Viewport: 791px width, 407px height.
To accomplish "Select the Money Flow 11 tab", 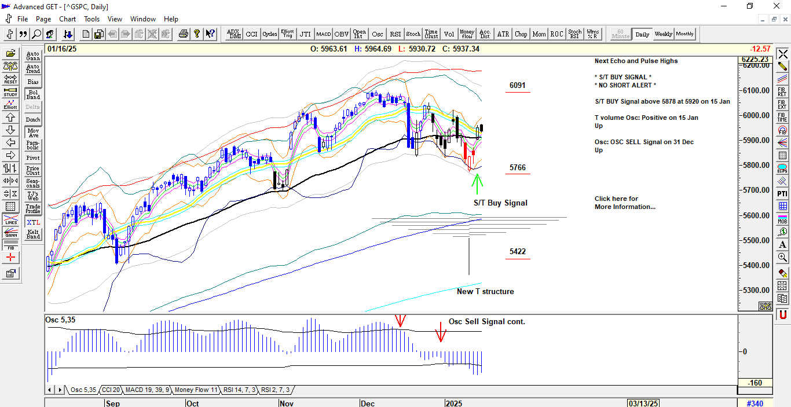I will [196, 390].
